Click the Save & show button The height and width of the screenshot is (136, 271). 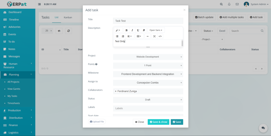pos(159,122)
